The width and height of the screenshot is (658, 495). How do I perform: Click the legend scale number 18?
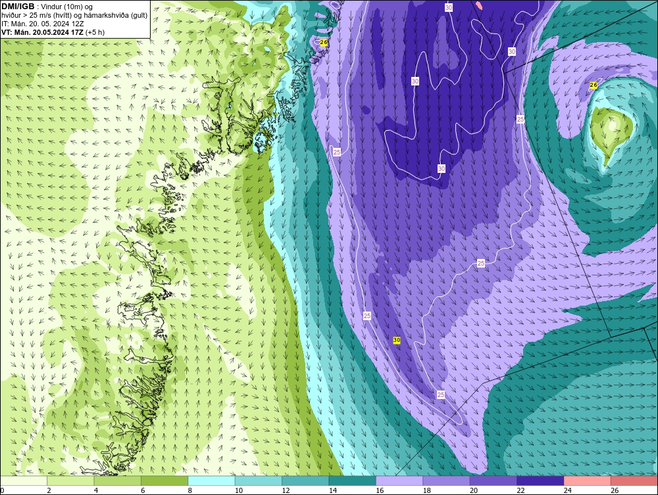[x=427, y=490]
